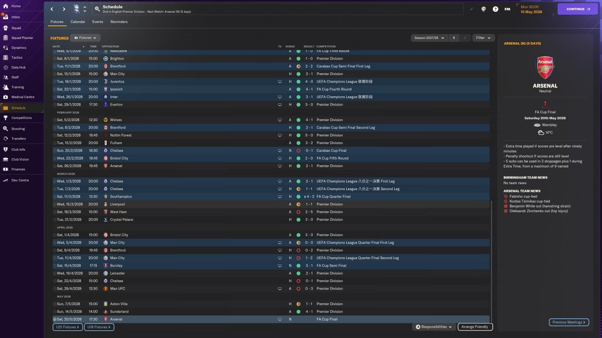The image size is (602, 338).
Task: Open U21 Fixtures
Action: (x=68, y=327)
